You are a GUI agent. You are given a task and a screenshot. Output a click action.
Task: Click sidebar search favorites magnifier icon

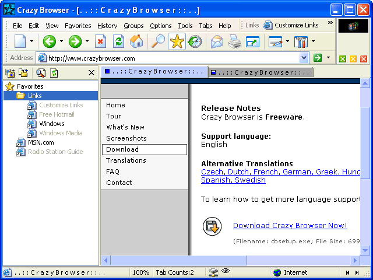pos(40,73)
